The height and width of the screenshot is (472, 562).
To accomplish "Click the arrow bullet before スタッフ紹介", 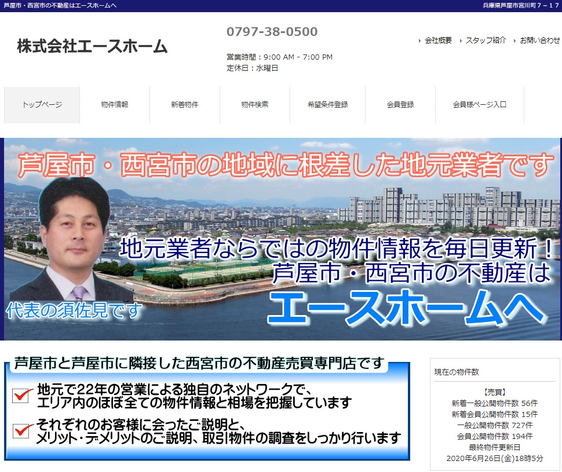I will (461, 41).
